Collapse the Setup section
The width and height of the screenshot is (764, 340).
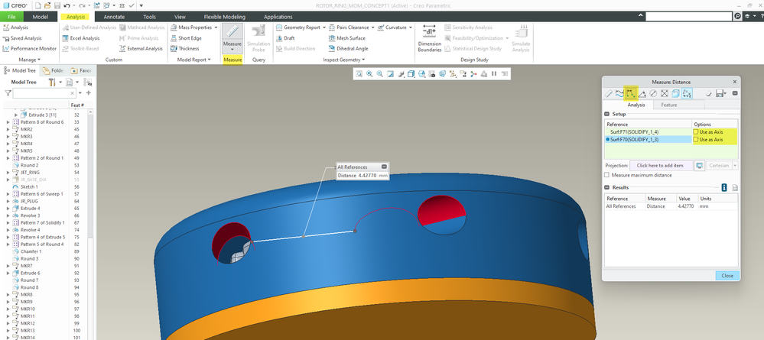[606, 114]
